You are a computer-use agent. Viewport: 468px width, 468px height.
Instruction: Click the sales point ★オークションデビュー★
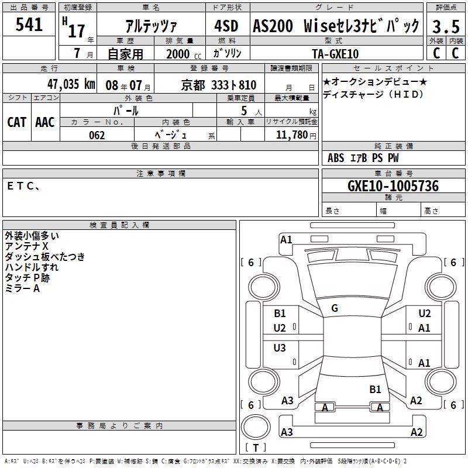click(375, 81)
